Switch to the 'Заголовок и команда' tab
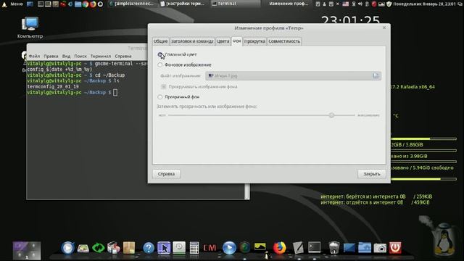464x261 pixels. (x=192, y=41)
